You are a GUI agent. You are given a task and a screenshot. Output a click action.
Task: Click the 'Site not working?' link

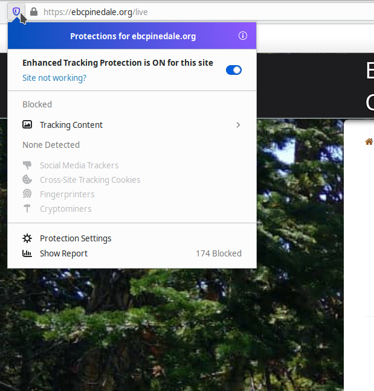pos(54,78)
